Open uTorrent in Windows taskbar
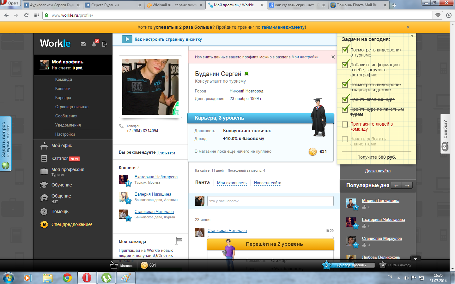The image size is (455, 284). [x=106, y=278]
